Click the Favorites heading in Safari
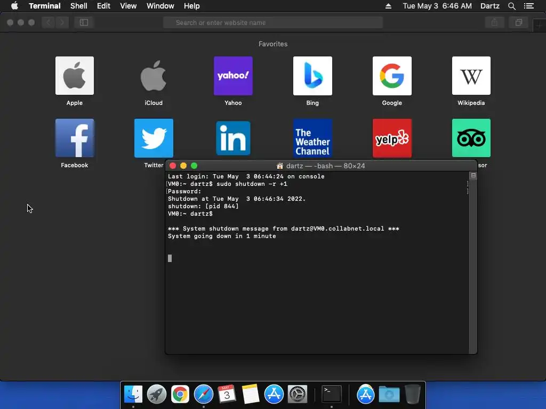This screenshot has height=409, width=546. click(273, 44)
